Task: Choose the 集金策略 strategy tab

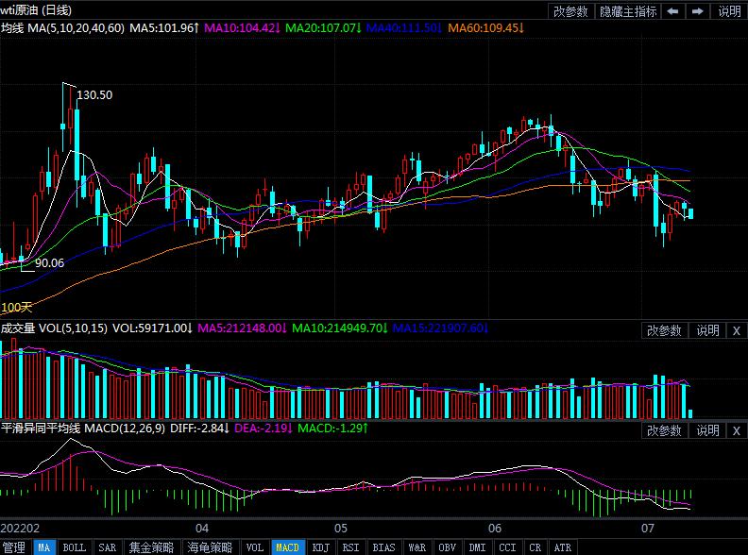Action: 153,547
